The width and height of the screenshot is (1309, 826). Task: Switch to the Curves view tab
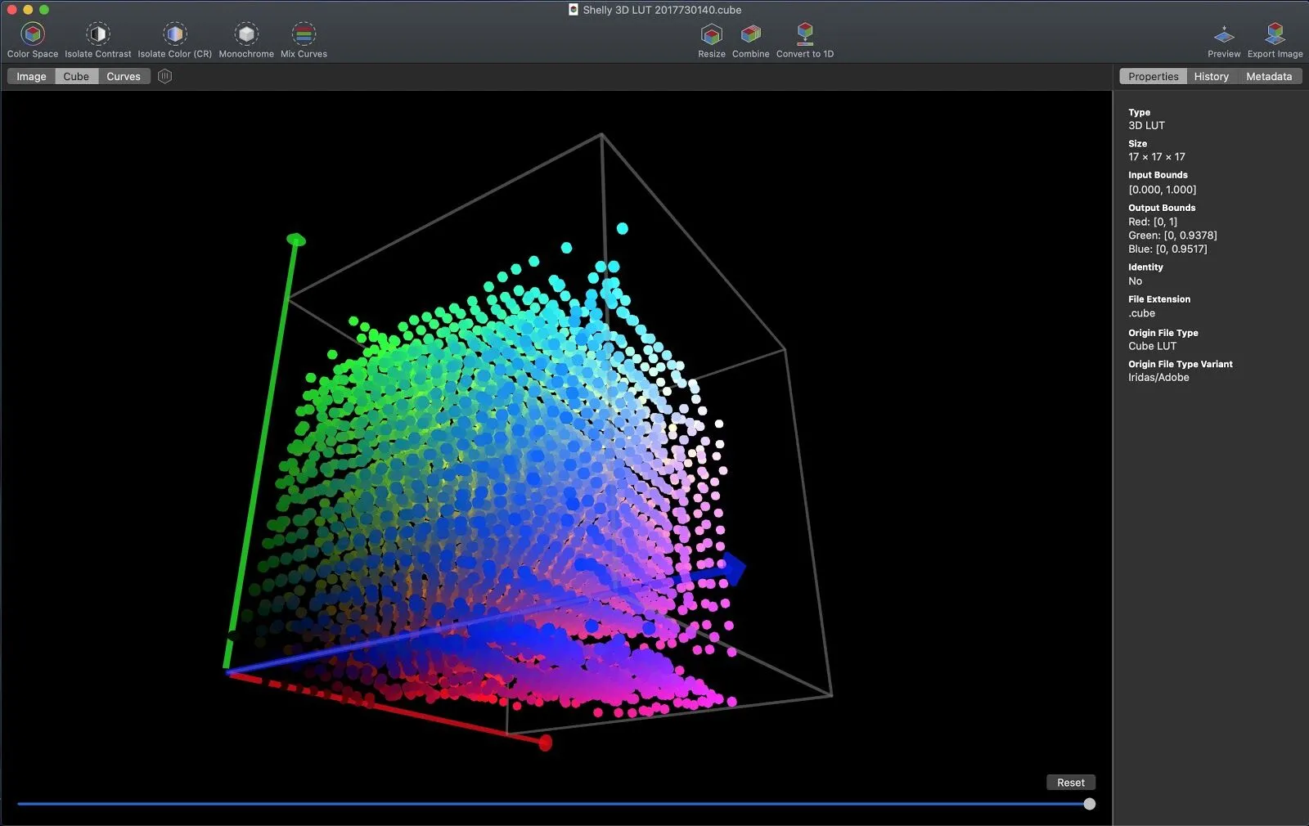[124, 76]
